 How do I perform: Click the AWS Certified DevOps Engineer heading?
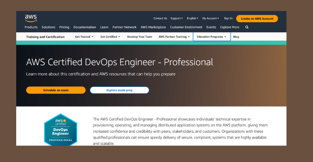(120, 62)
